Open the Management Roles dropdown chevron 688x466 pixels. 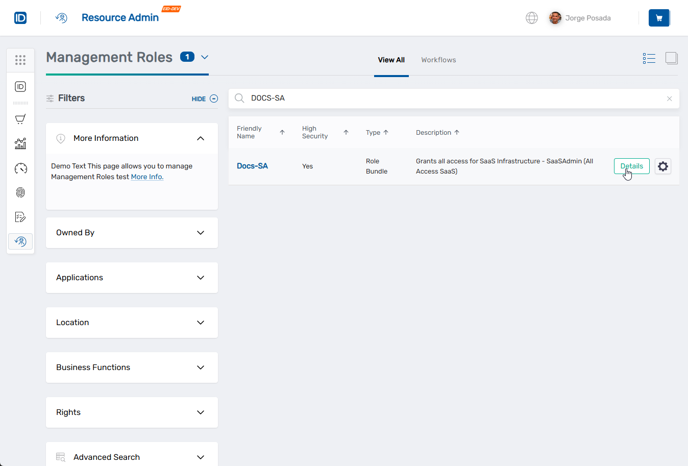(x=205, y=58)
